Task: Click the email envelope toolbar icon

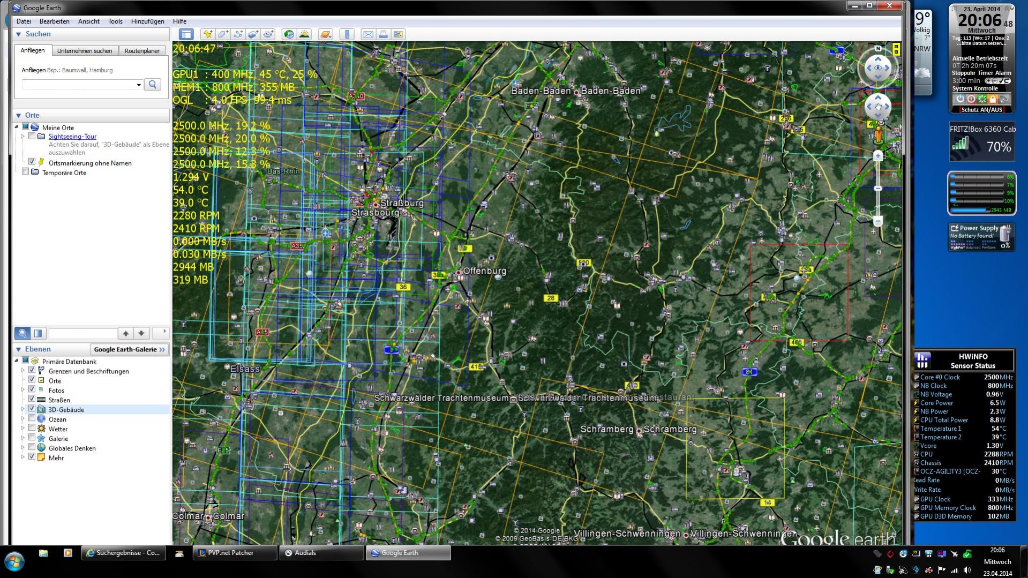Action: (x=368, y=34)
